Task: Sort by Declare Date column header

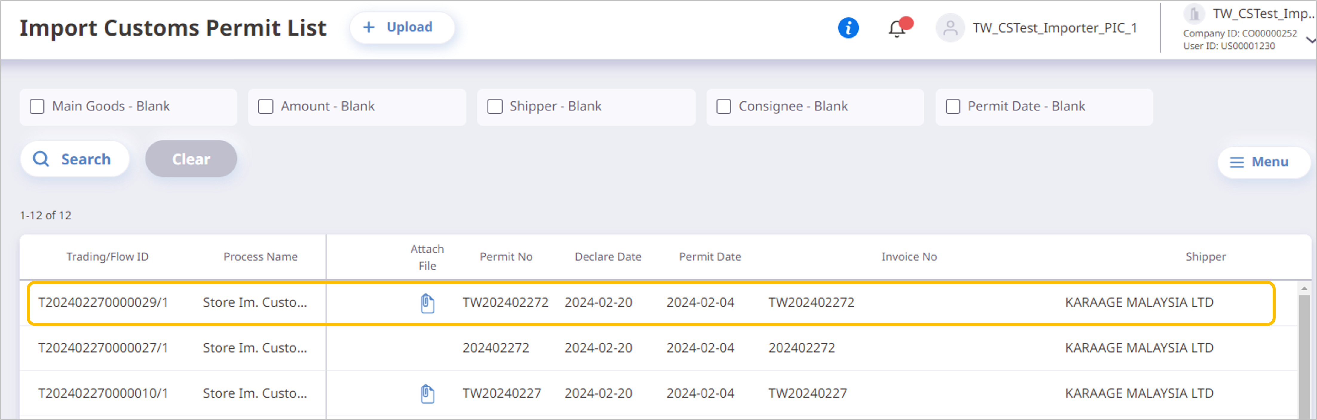Action: 607,256
